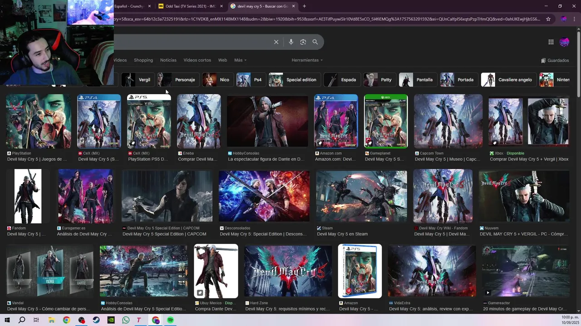The image size is (581, 326).
Task: Open Windows Start menu
Action: (7, 320)
